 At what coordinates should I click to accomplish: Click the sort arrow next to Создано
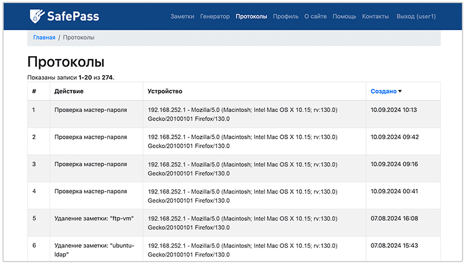pyautogui.click(x=400, y=92)
